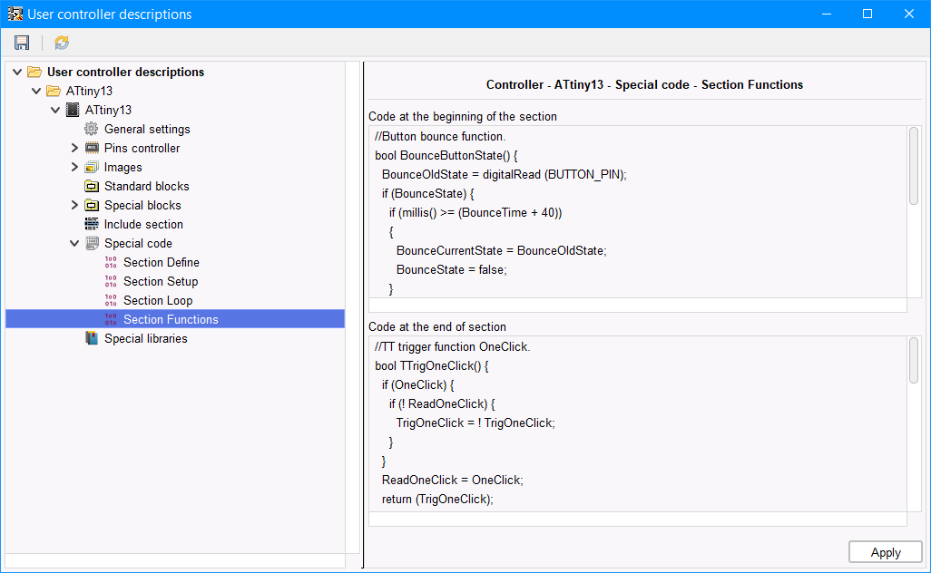The height and width of the screenshot is (573, 931).
Task: Open Special libraries tree item
Action: pyautogui.click(x=145, y=338)
